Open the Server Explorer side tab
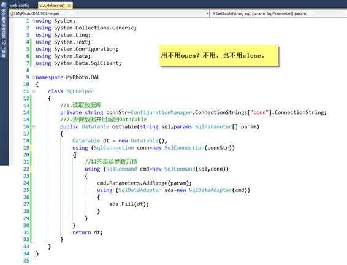 (3, 21)
